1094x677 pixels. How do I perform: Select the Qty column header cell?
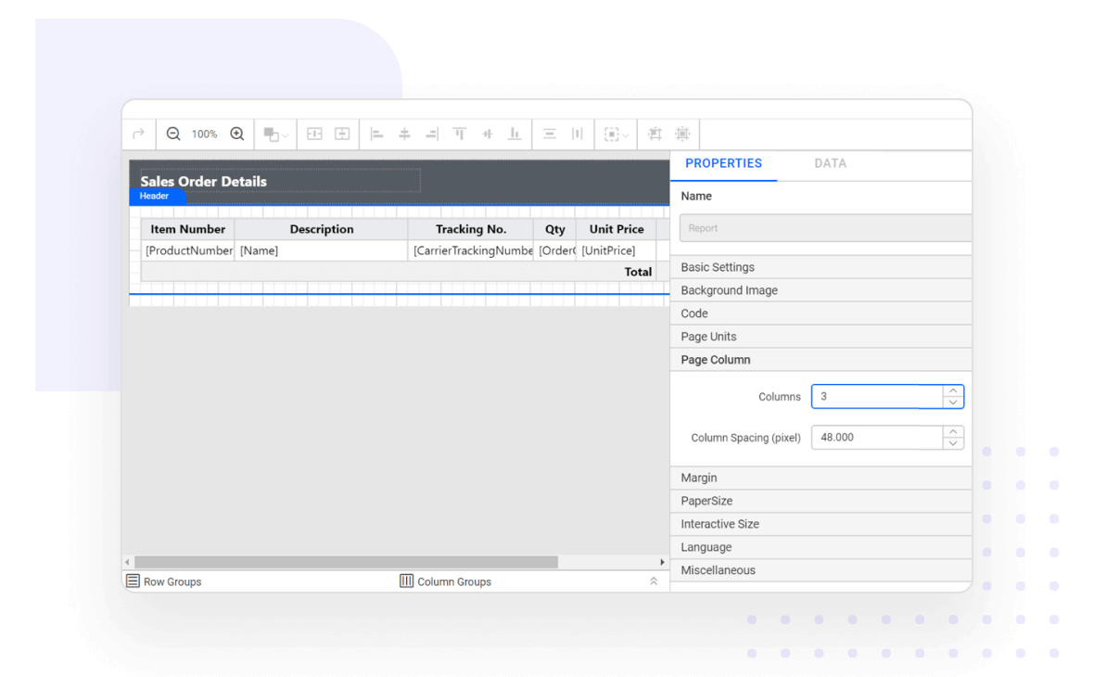click(x=555, y=229)
